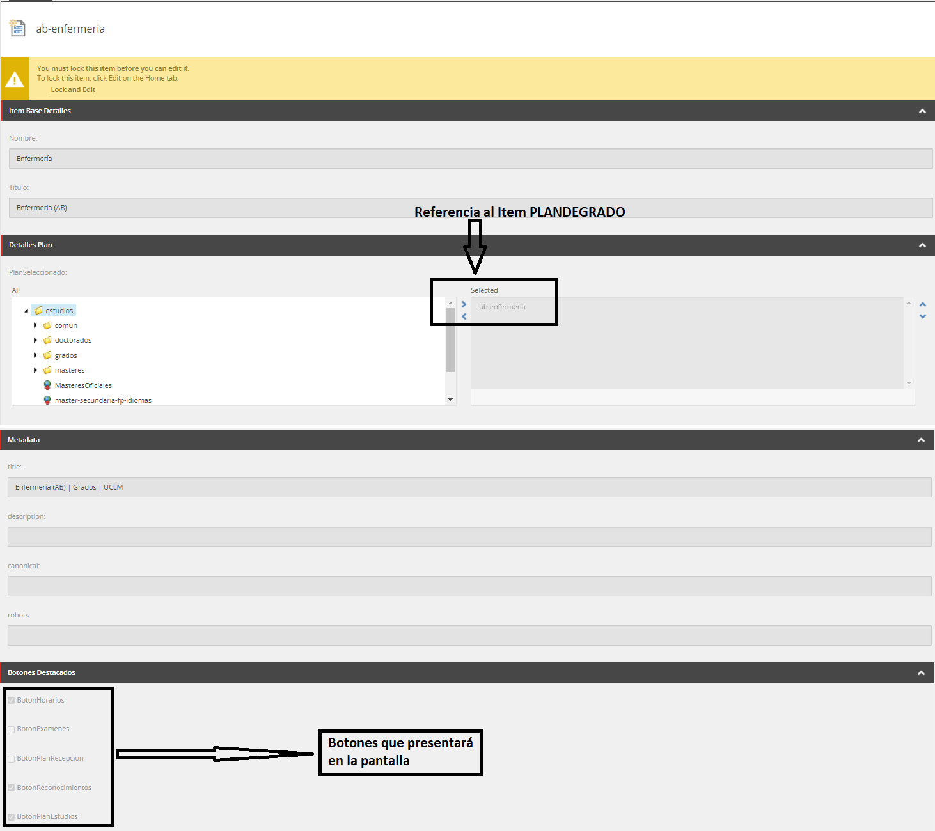Enable the BotonExamenes checkbox

(12, 729)
